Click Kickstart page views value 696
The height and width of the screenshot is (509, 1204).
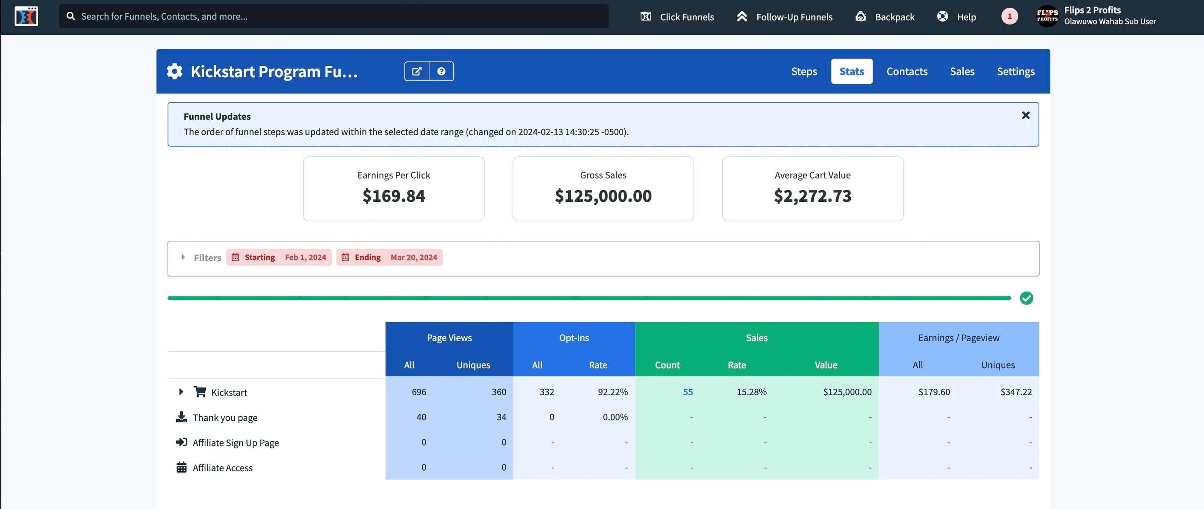click(419, 392)
